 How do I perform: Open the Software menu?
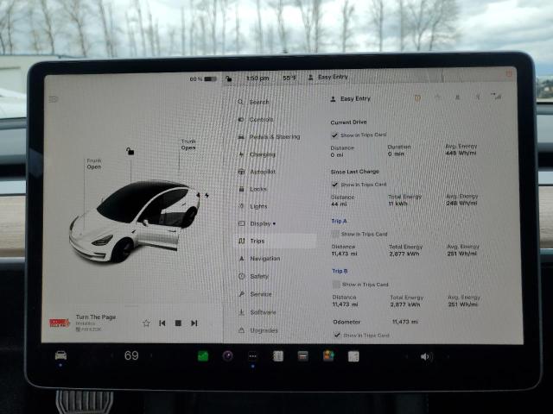tap(257, 312)
